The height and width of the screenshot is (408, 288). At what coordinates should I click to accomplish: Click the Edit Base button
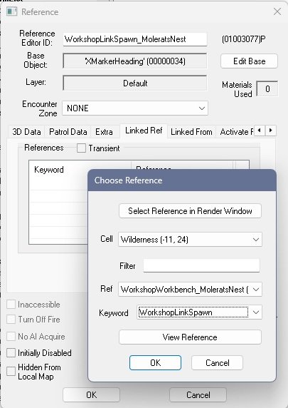(249, 61)
